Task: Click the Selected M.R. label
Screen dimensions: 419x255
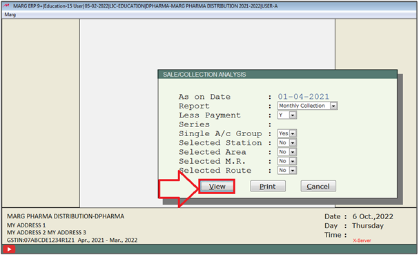Action: pos(212,161)
